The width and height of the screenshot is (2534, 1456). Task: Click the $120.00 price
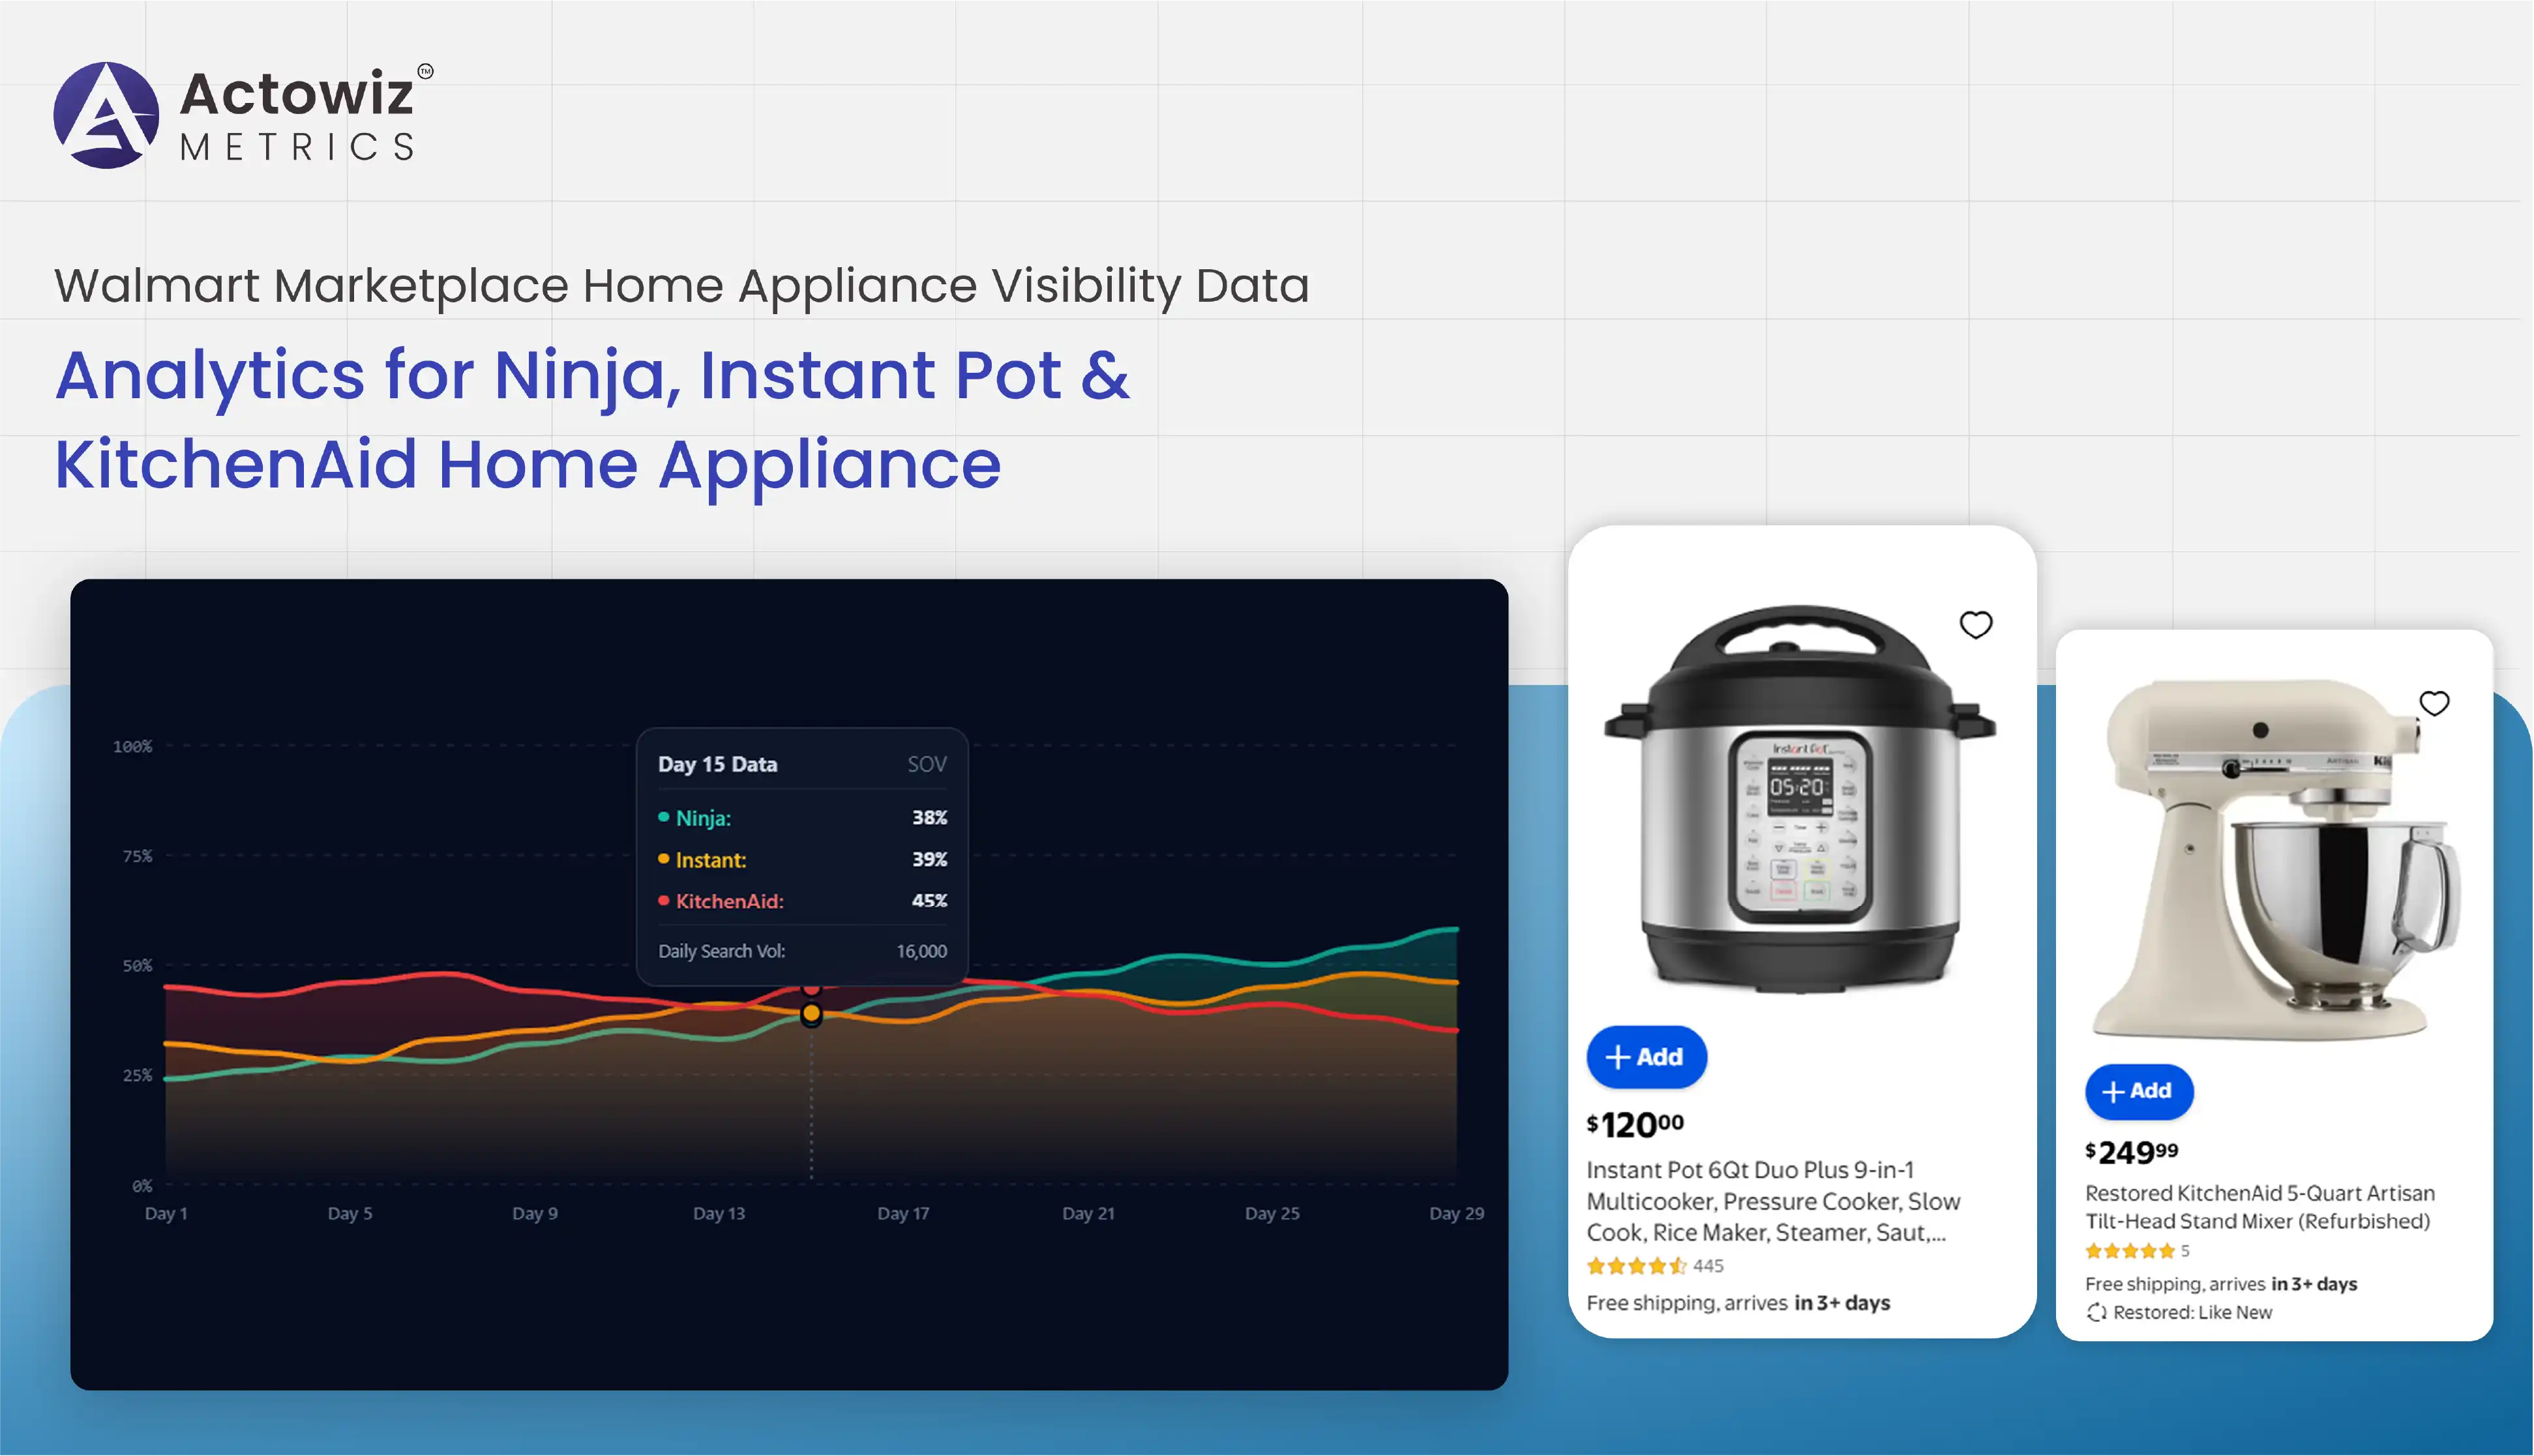pyautogui.click(x=1635, y=1125)
